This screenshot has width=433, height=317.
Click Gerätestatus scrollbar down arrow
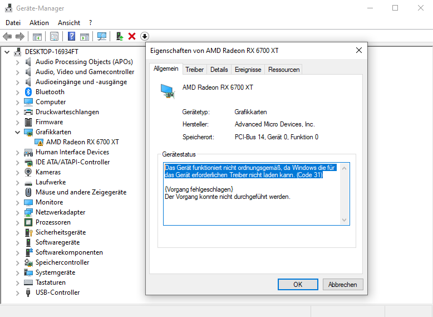344,220
